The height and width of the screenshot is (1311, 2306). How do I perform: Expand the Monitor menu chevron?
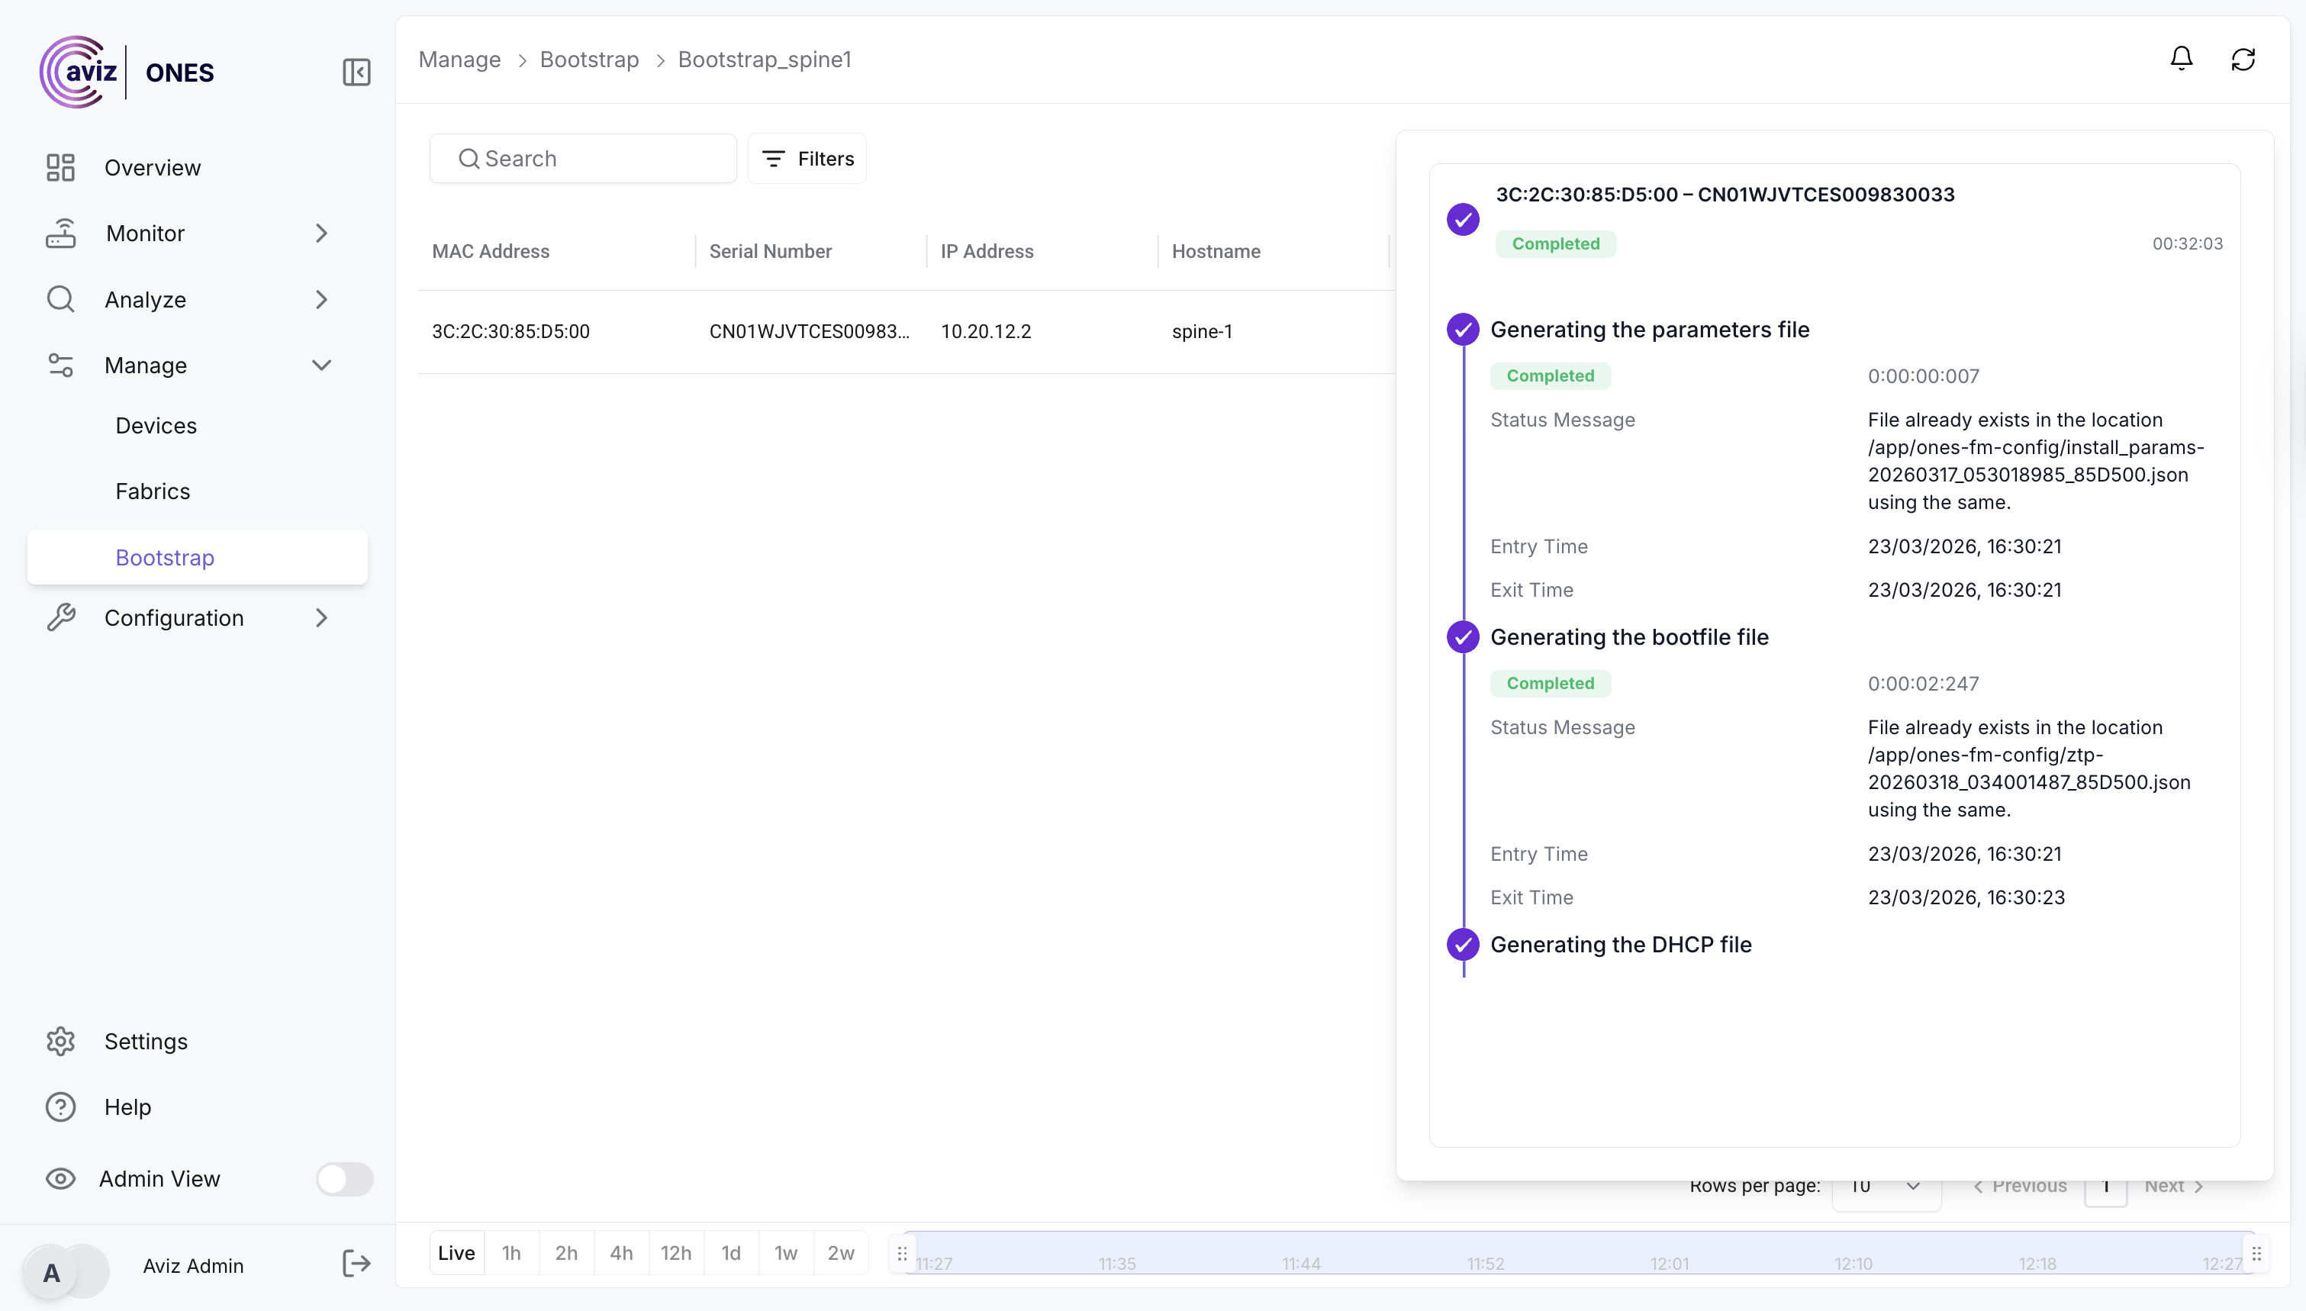pyautogui.click(x=321, y=234)
